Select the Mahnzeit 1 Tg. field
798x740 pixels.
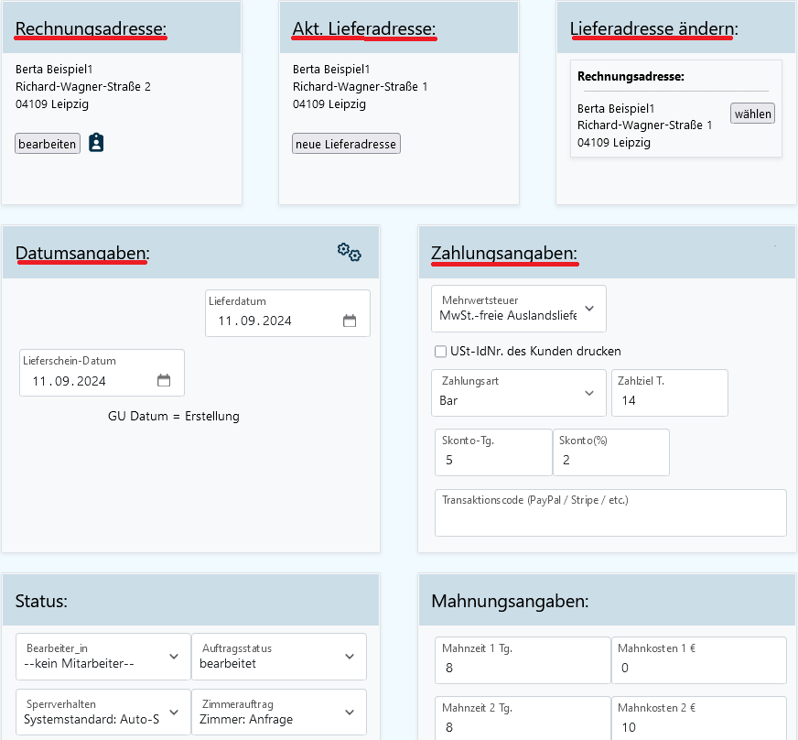[x=523, y=669]
